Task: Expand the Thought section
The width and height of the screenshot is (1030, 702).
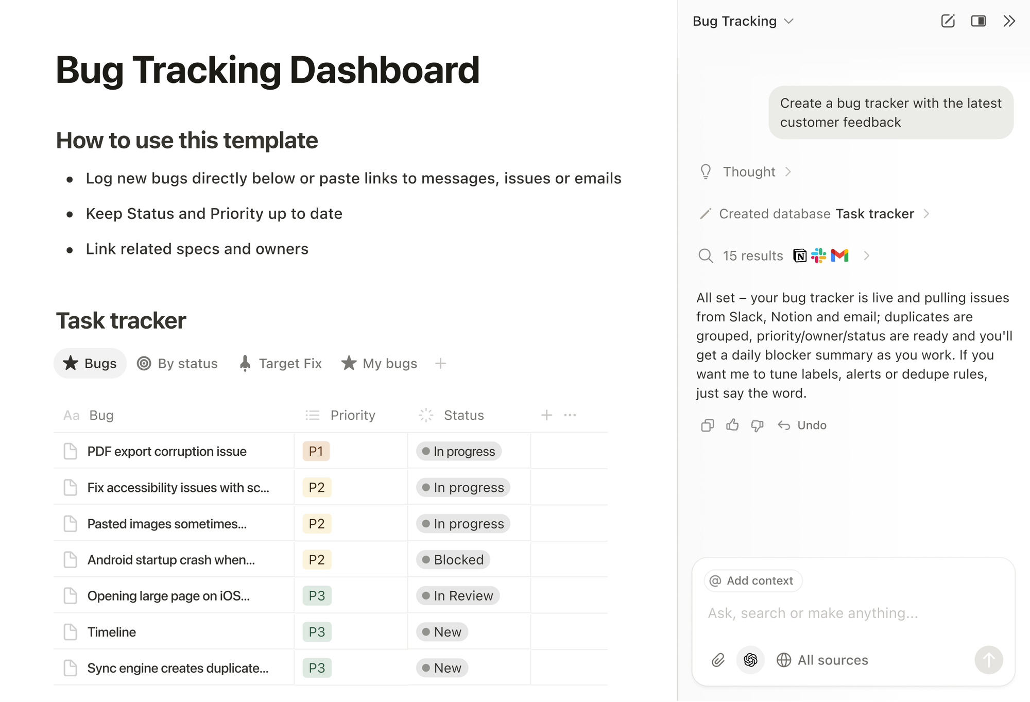Action: (x=748, y=172)
